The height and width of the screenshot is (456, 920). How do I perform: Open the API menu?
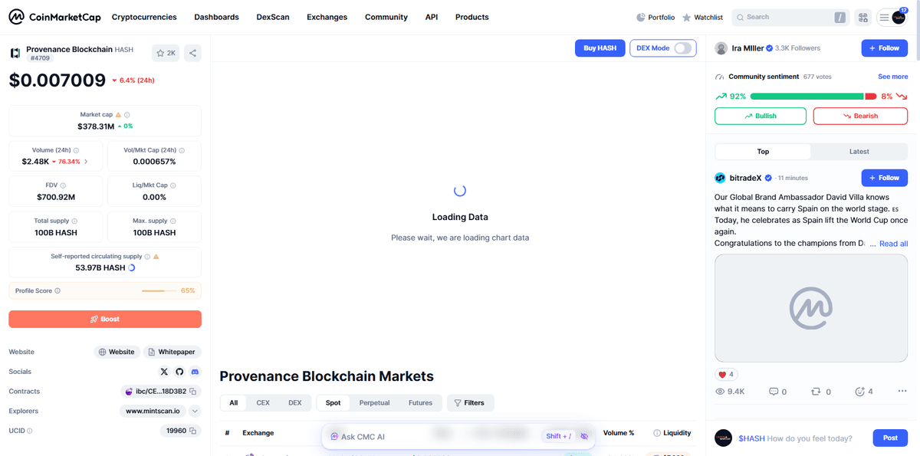tap(432, 17)
